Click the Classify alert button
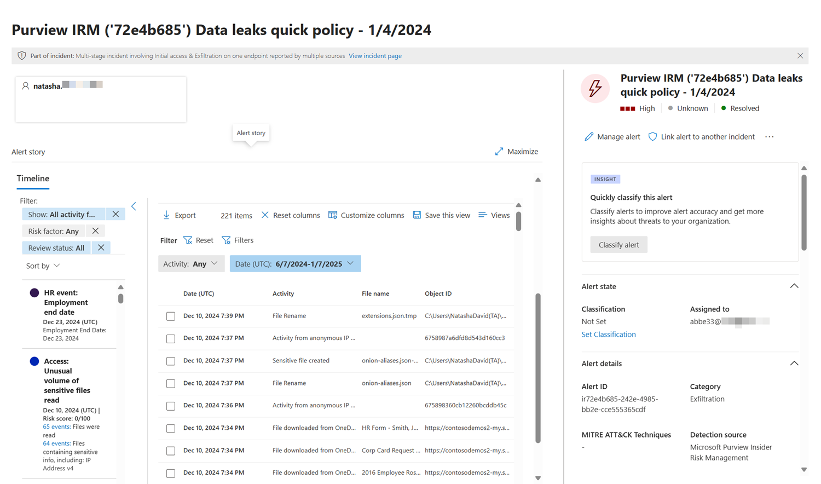Screen dimensions: 821x484 (x=618, y=245)
